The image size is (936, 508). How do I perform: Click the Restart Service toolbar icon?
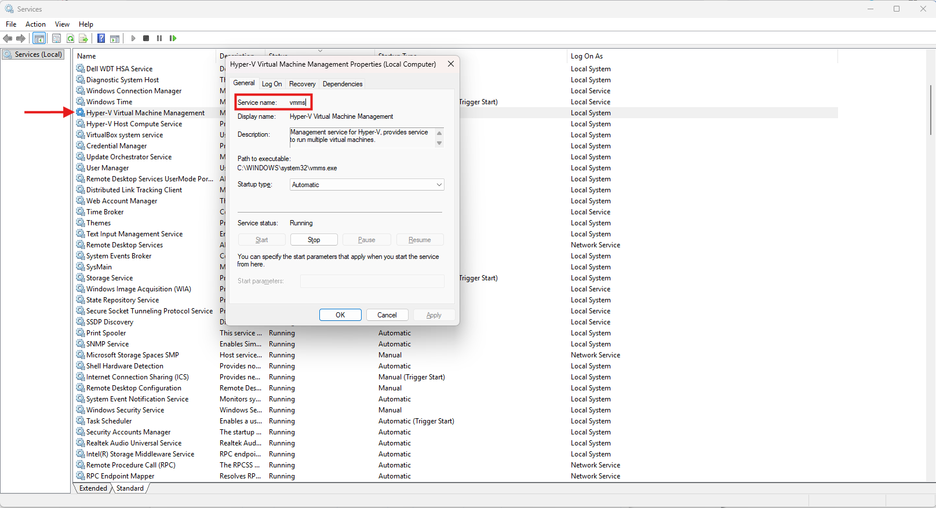(x=173, y=38)
